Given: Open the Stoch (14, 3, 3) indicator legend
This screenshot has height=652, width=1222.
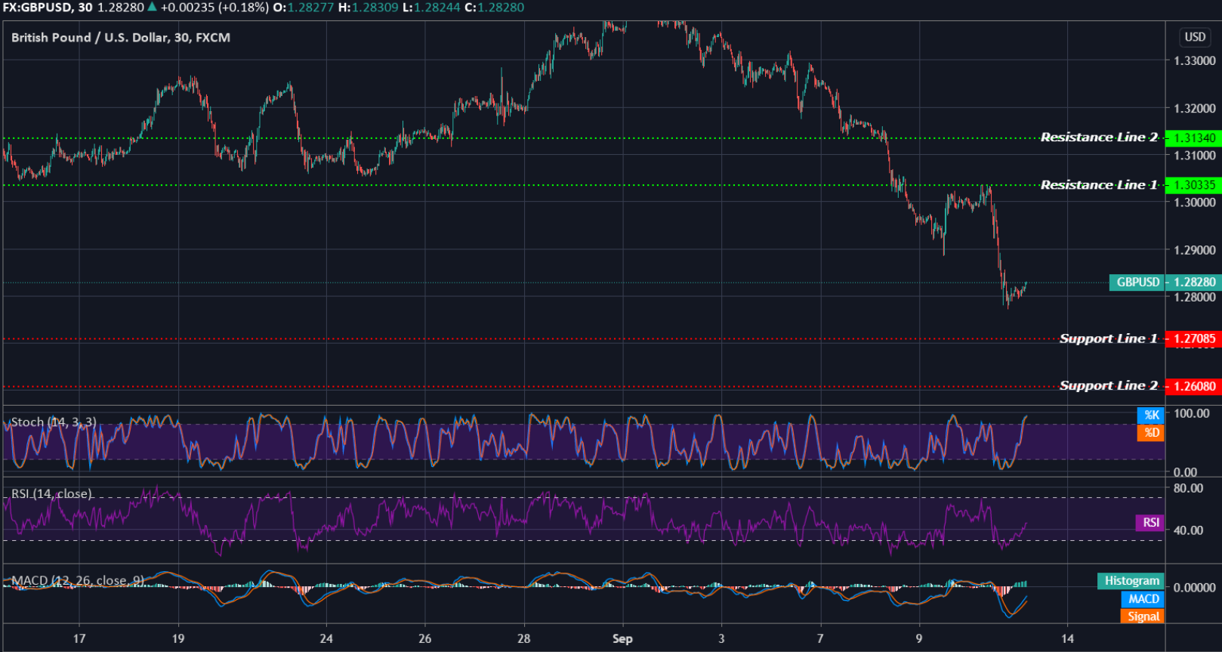Looking at the screenshot, I should click(54, 422).
